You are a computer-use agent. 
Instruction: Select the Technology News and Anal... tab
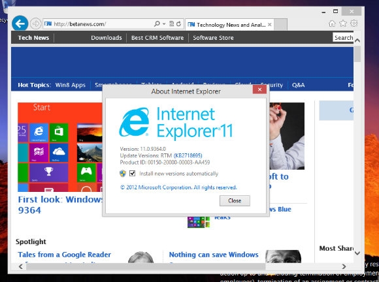(229, 25)
